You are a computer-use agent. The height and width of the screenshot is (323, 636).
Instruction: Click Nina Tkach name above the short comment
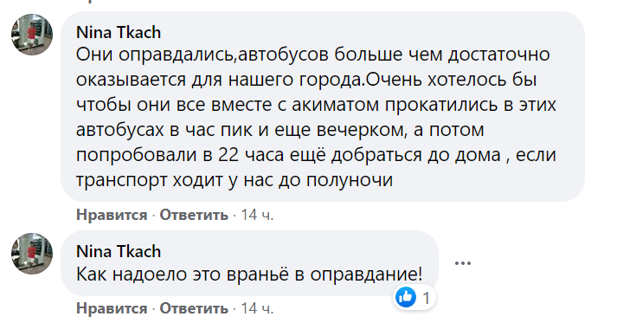point(119,252)
